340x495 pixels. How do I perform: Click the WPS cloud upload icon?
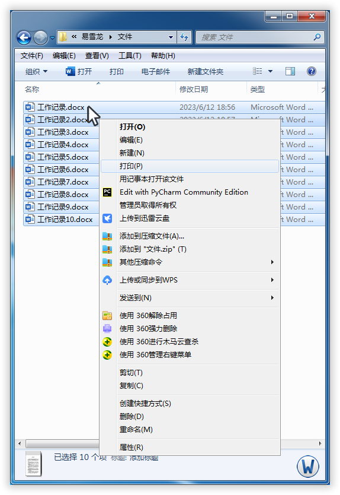pos(107,280)
